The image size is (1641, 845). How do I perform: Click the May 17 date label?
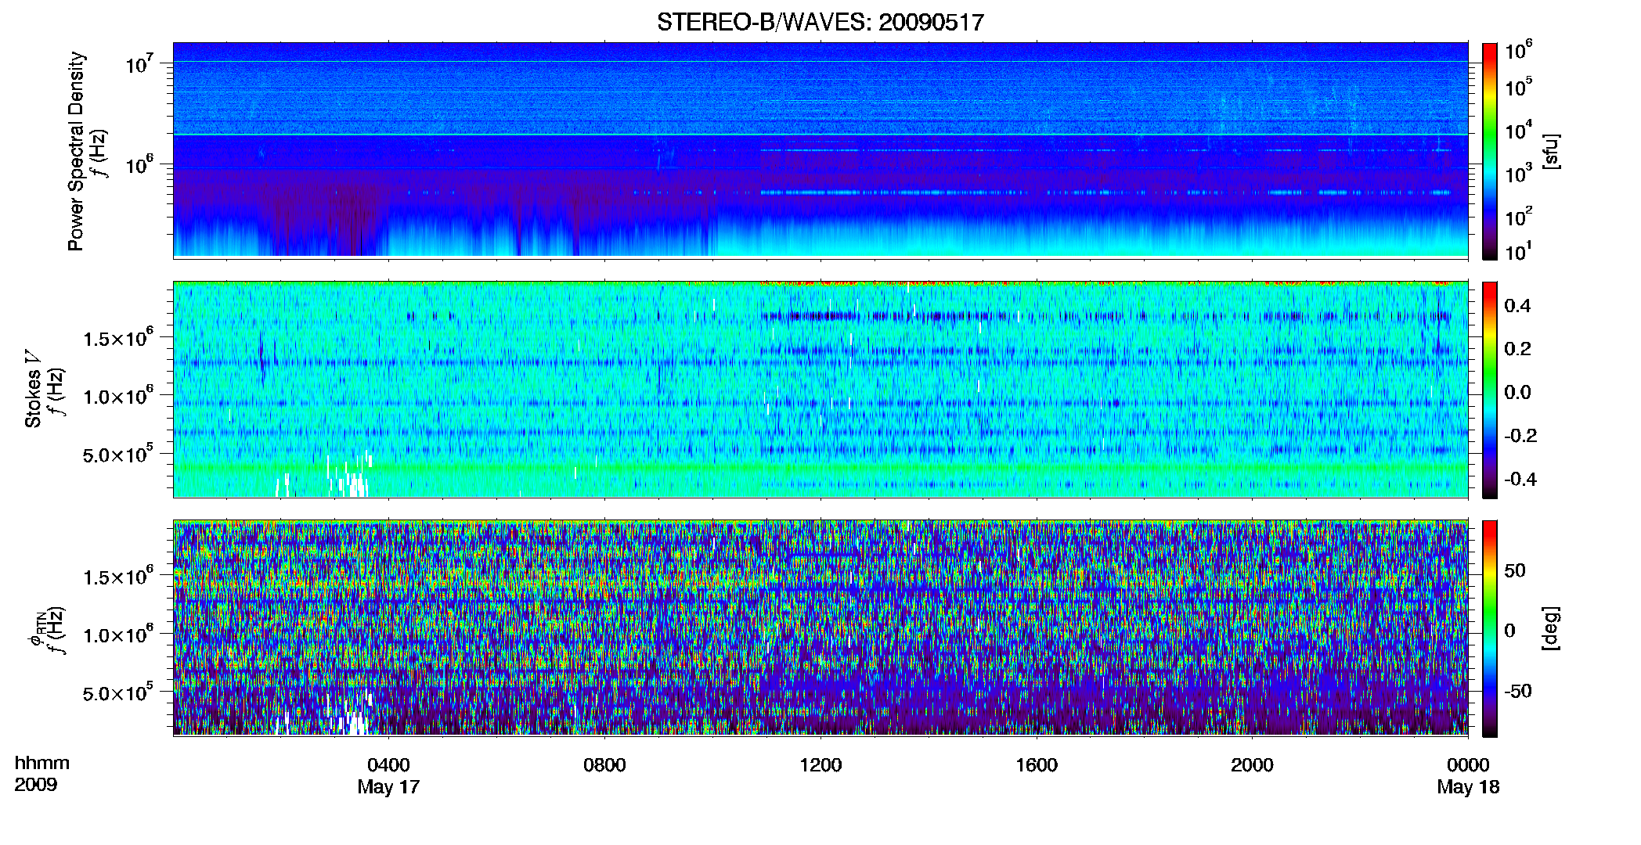tap(388, 787)
